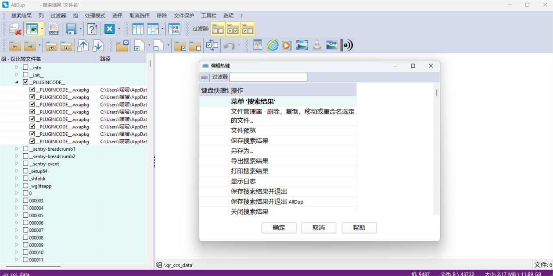This screenshot has height=276, width=553.
Task: Open file with Internet Explorer icon
Action: (273, 45)
